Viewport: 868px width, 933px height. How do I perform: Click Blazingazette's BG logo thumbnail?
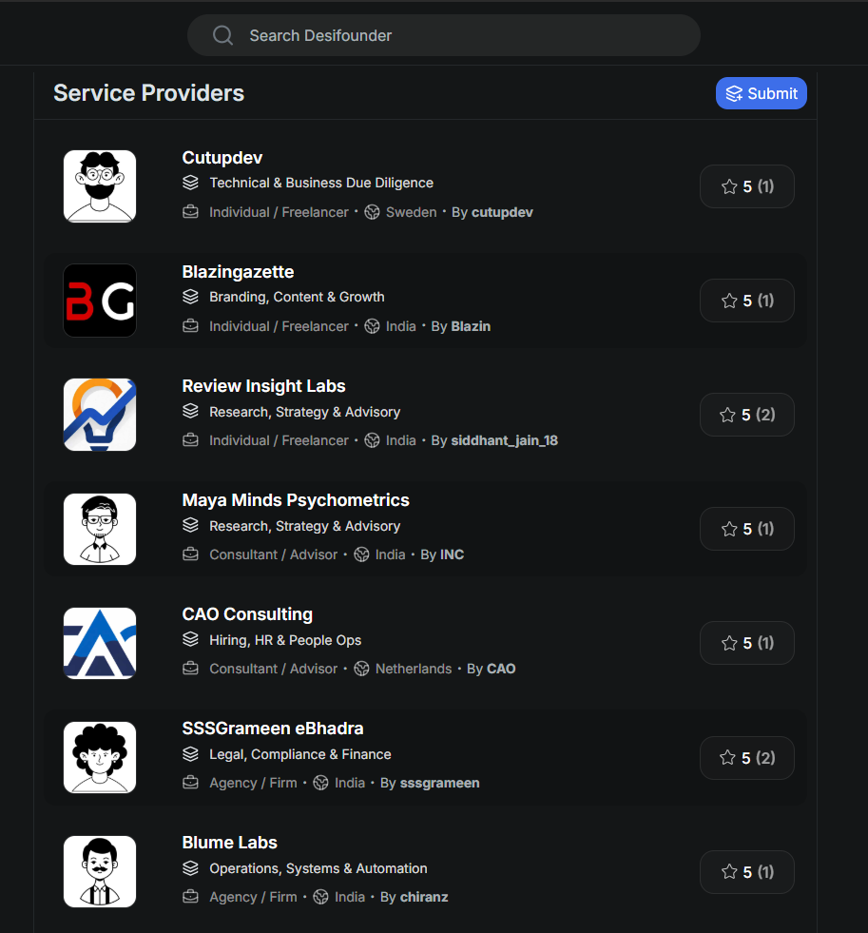tap(99, 301)
